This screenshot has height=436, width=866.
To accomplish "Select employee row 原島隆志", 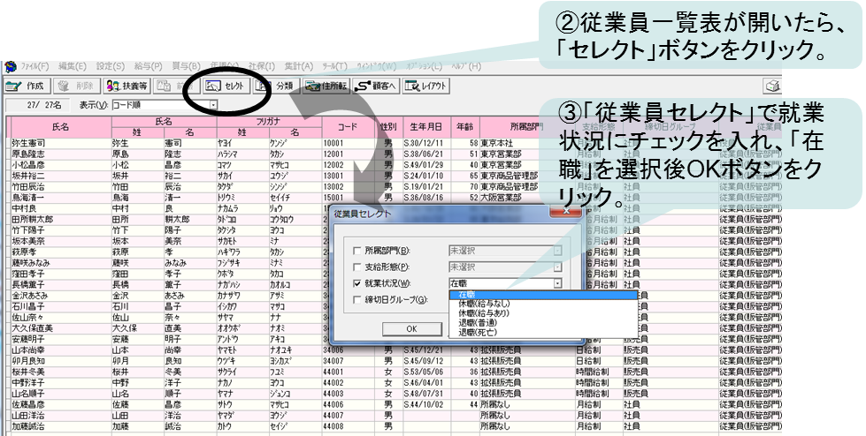I will point(394,154).
